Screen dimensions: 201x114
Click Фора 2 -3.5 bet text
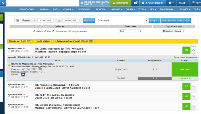121,69
